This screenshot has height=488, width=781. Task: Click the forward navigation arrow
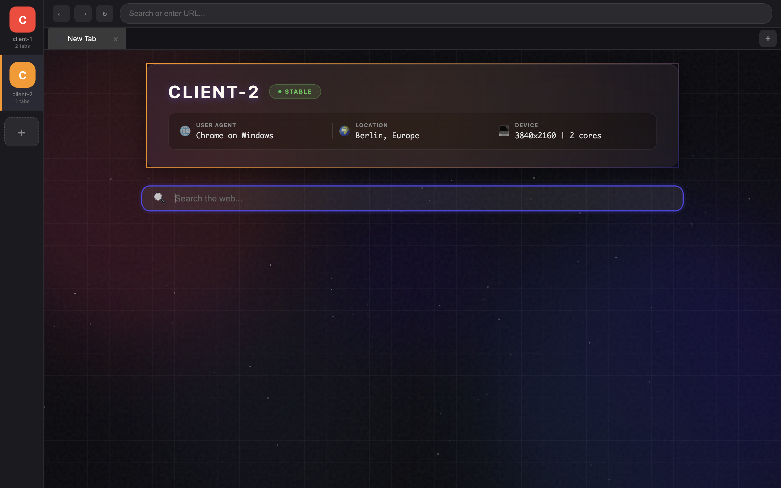pyautogui.click(x=83, y=14)
